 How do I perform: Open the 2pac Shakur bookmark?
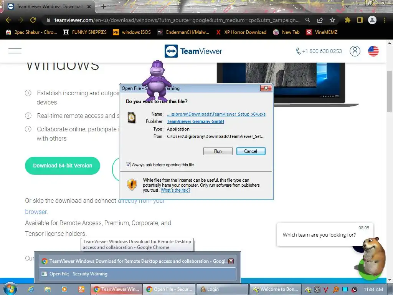(x=31, y=32)
